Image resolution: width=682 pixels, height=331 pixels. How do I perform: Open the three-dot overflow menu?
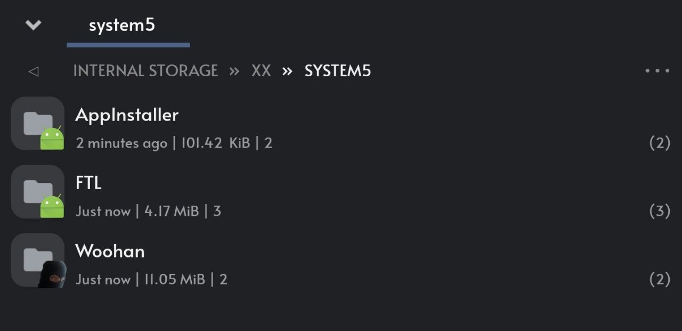657,70
